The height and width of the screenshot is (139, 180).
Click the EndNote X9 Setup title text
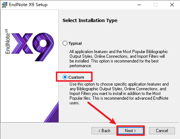click(28, 5)
